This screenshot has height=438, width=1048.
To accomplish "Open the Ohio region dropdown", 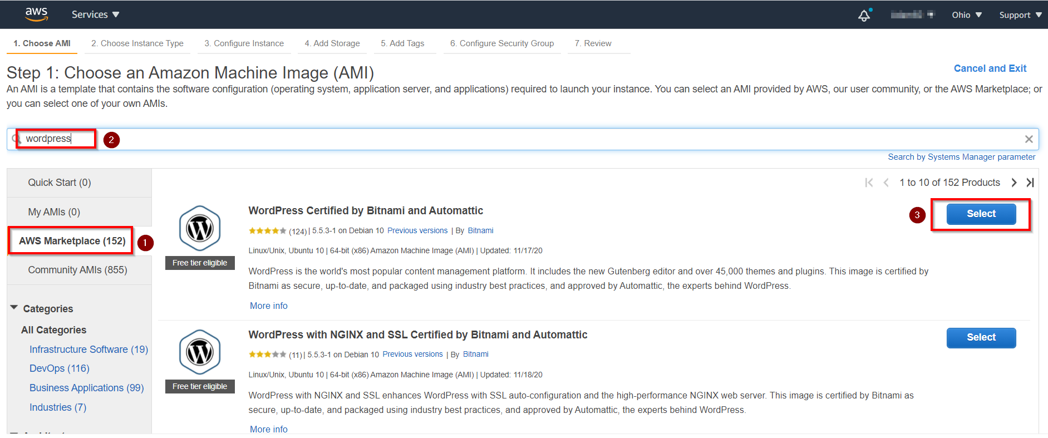I will 967,15.
